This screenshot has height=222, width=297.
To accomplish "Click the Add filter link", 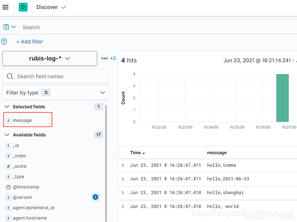I will pos(30,42).
